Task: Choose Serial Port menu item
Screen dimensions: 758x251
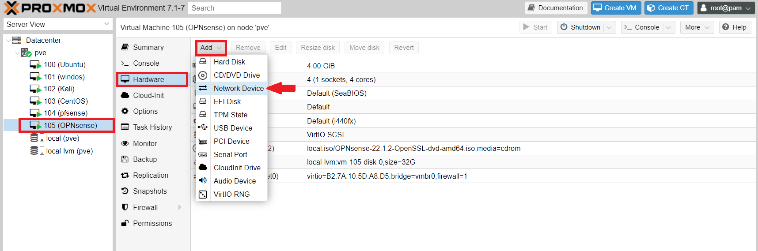Action: pyautogui.click(x=231, y=154)
